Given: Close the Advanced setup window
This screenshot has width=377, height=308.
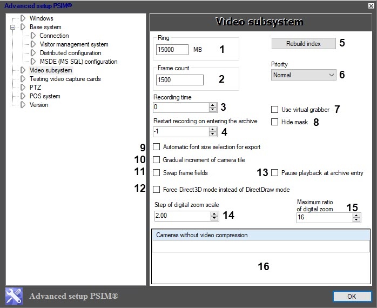Looking at the screenshot, I should 371,6.
